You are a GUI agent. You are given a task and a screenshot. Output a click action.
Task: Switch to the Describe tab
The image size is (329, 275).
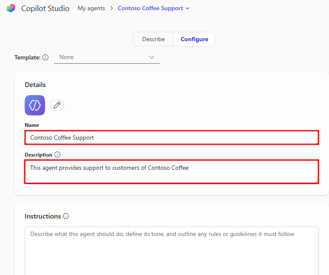153,39
